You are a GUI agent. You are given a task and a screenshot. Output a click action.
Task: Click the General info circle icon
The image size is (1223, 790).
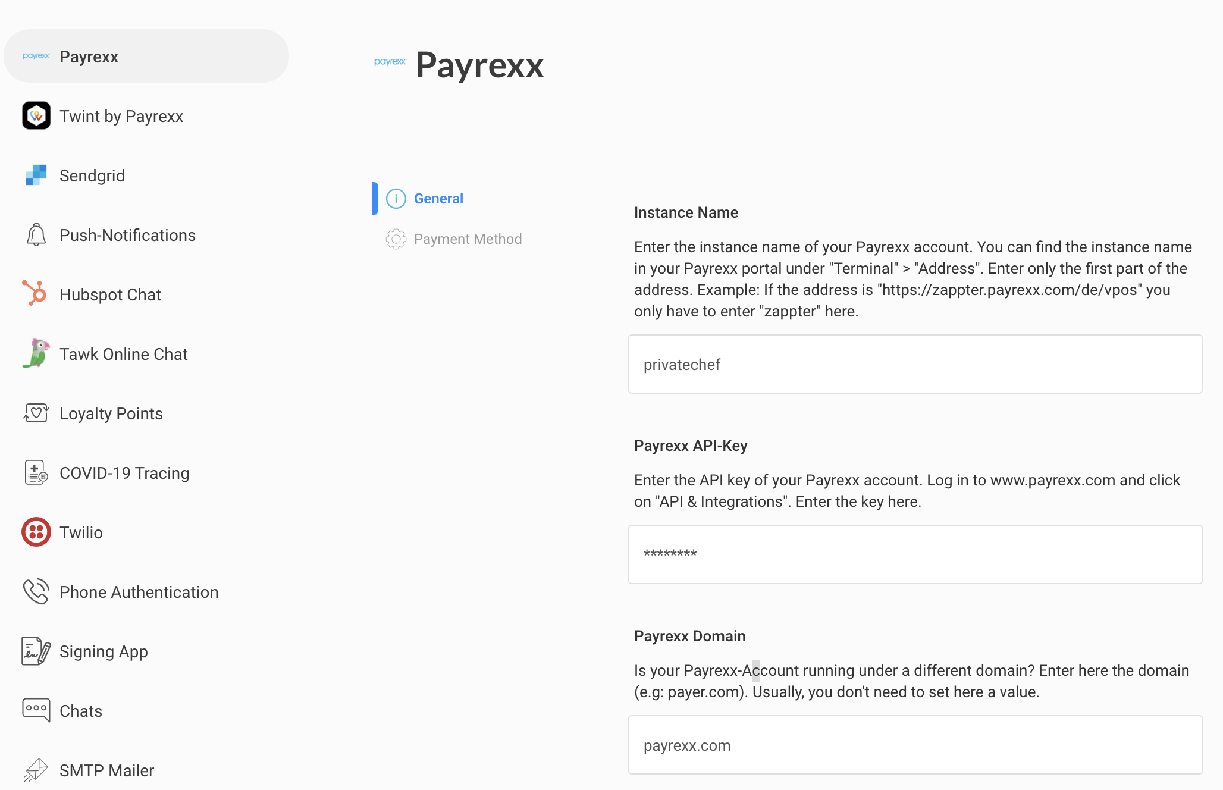point(396,199)
